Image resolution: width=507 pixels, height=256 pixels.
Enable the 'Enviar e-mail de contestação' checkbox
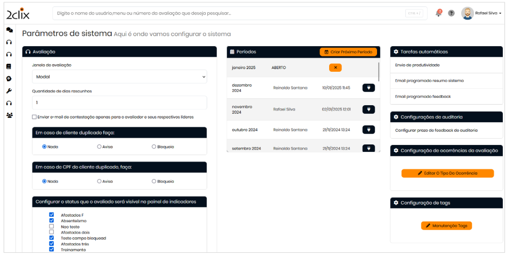click(x=35, y=117)
